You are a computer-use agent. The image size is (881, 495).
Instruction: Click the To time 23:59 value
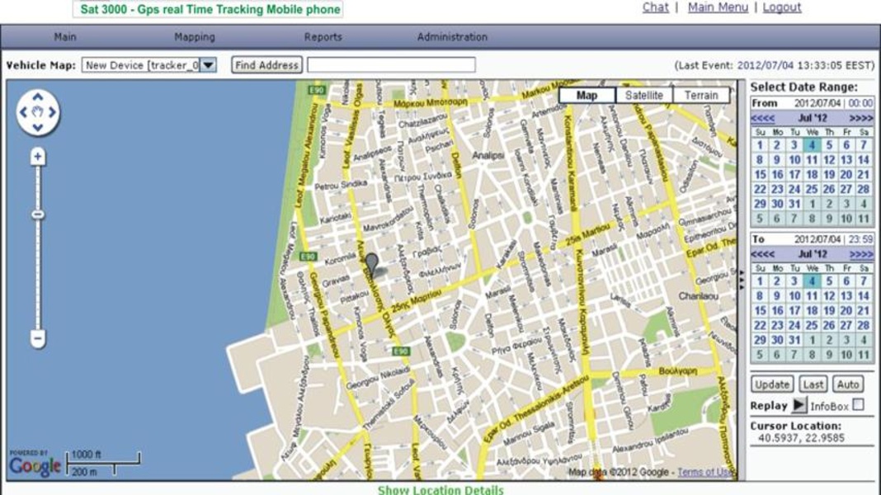[860, 239]
